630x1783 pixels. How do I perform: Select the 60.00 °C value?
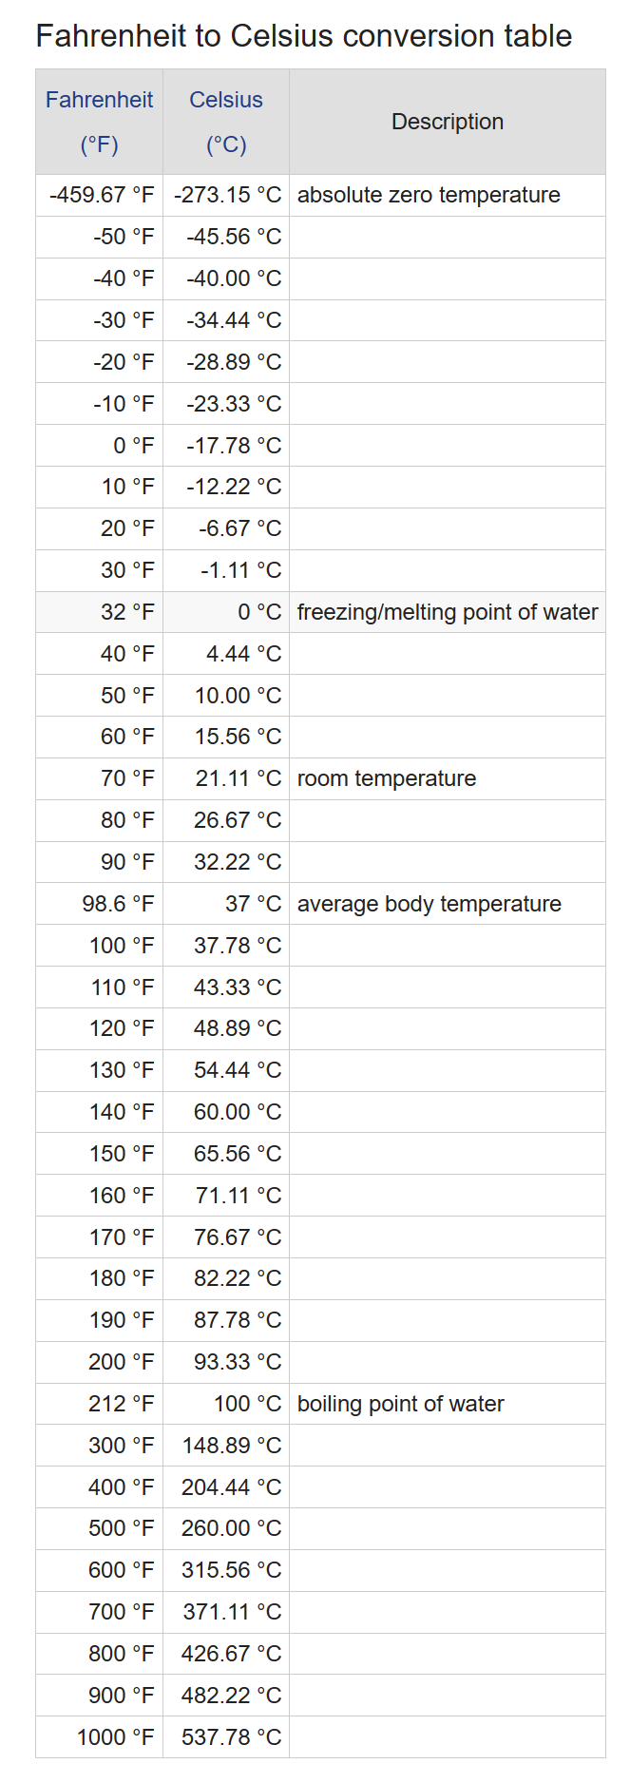[238, 1112]
